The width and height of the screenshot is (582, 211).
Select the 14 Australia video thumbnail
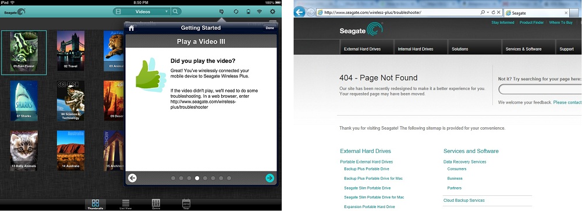click(x=70, y=150)
